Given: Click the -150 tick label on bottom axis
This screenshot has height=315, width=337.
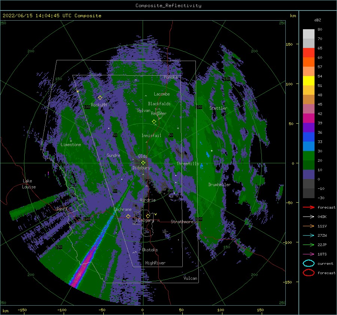Looking at the screenshot, I should pyautogui.click(x=22, y=310).
